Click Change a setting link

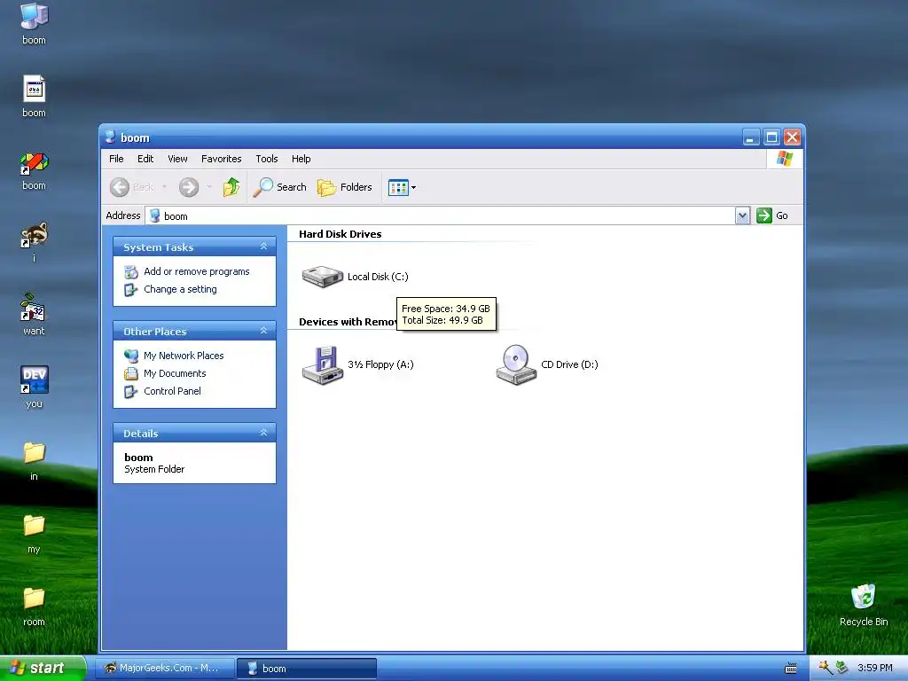[x=180, y=289]
